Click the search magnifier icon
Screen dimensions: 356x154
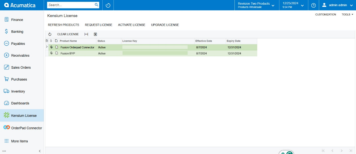point(96,5)
